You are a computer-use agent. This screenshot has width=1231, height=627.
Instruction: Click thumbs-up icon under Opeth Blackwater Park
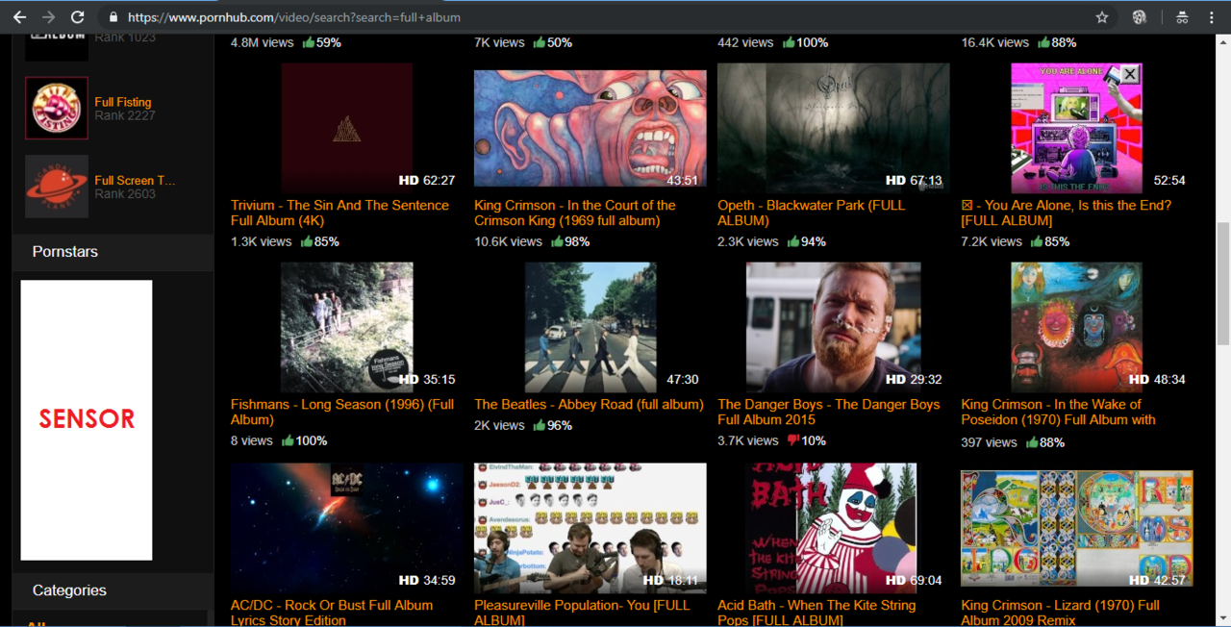coord(793,240)
